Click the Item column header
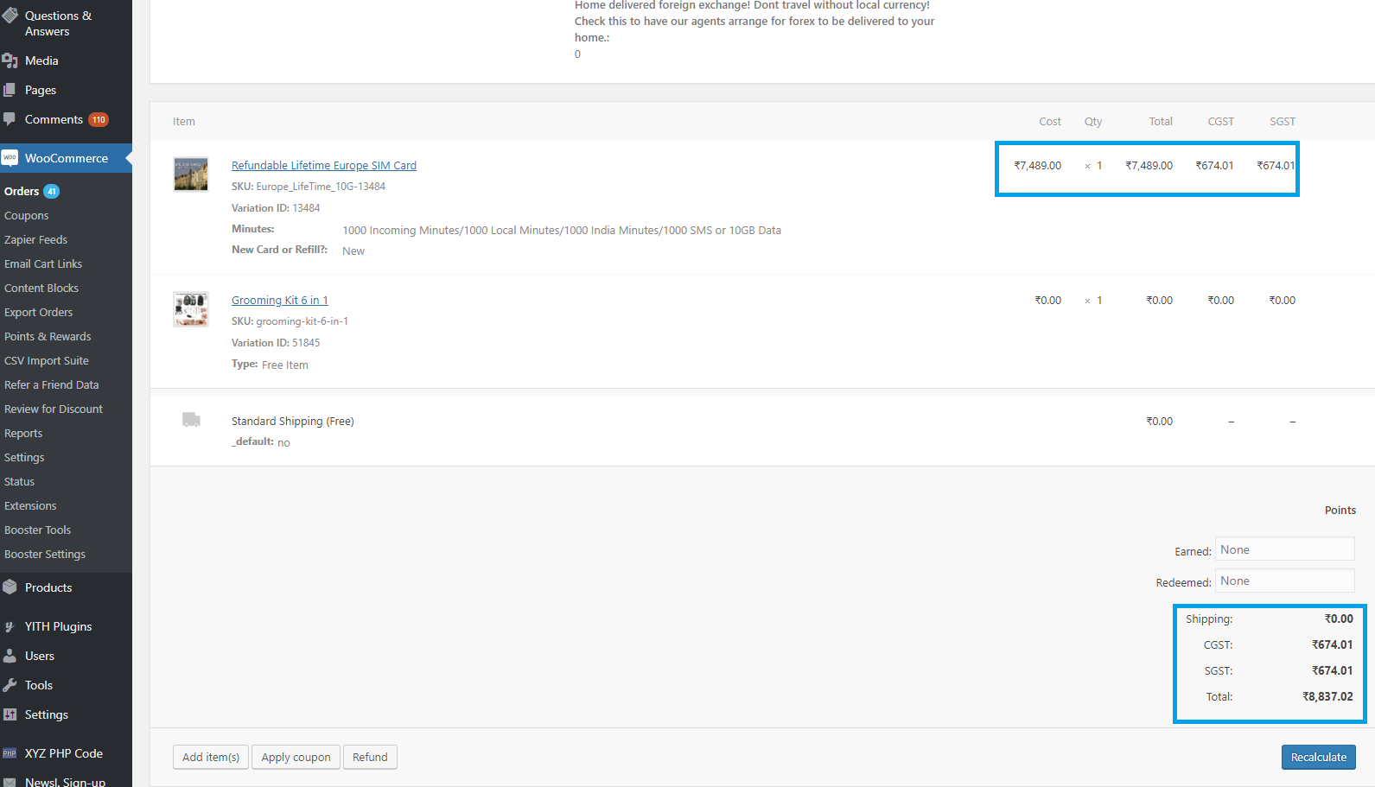 [184, 122]
